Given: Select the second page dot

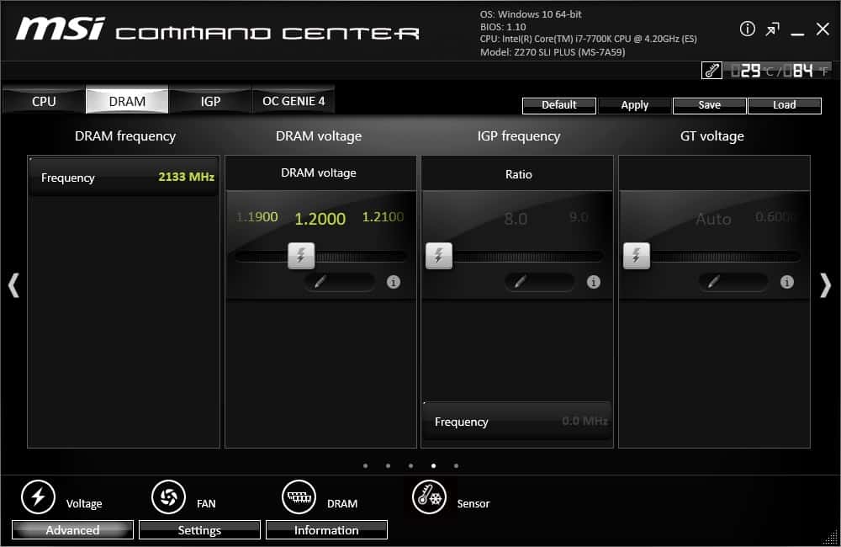Looking at the screenshot, I should pyautogui.click(x=388, y=466).
